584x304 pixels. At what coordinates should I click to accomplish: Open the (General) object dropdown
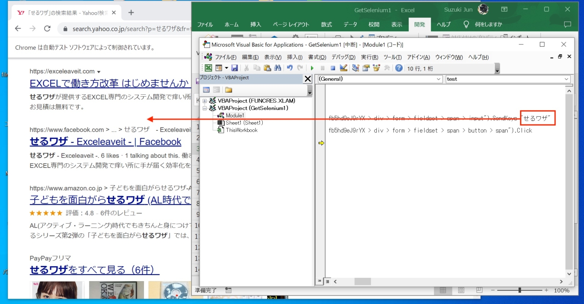pyautogui.click(x=439, y=79)
